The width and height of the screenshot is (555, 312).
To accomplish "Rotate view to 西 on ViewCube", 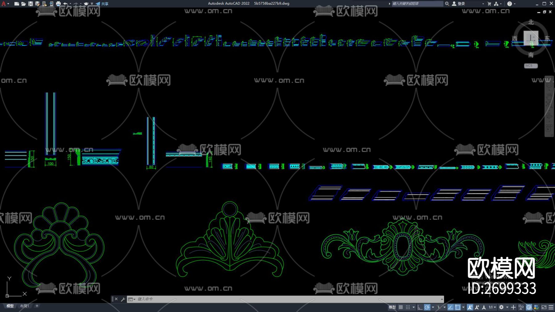I will 515,38.
